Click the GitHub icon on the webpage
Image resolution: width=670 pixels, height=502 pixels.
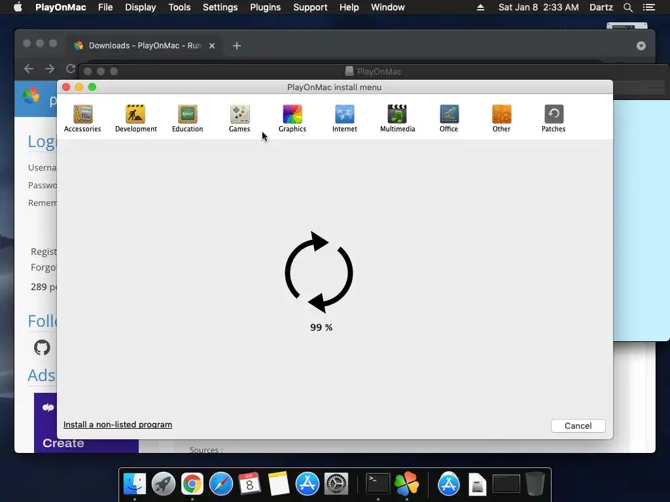pos(42,348)
